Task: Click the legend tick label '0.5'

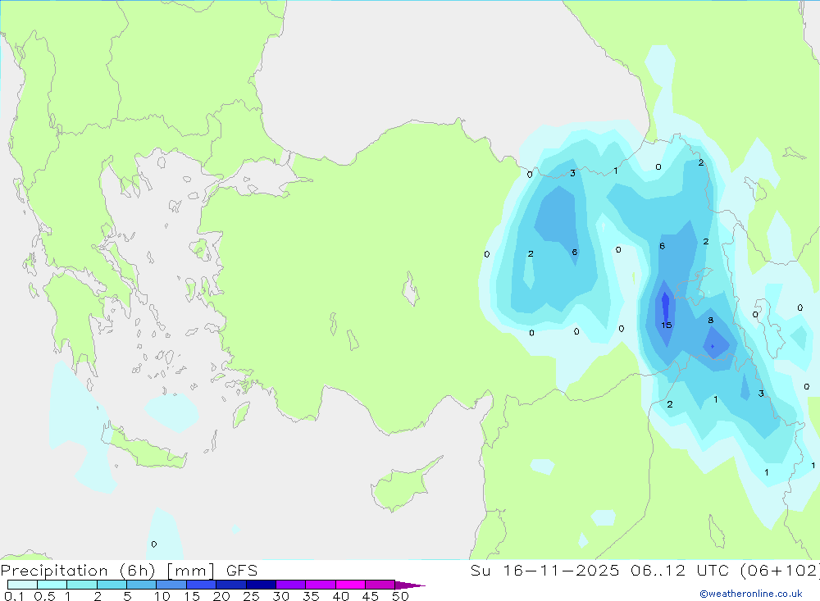Action: tap(44, 596)
